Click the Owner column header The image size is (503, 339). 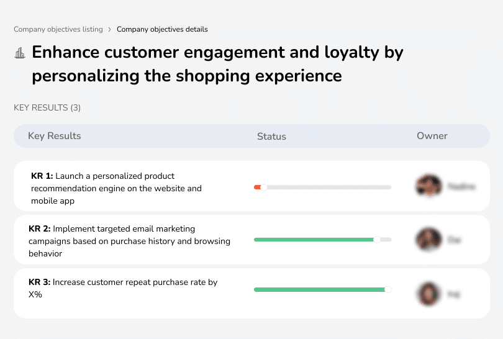[x=432, y=136]
